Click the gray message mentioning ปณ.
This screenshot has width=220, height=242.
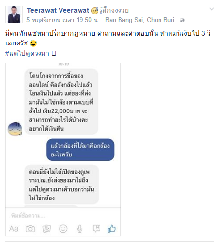coord(61,185)
